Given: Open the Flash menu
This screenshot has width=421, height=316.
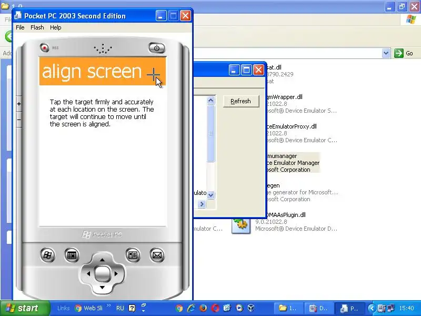Looking at the screenshot, I should point(37,27).
